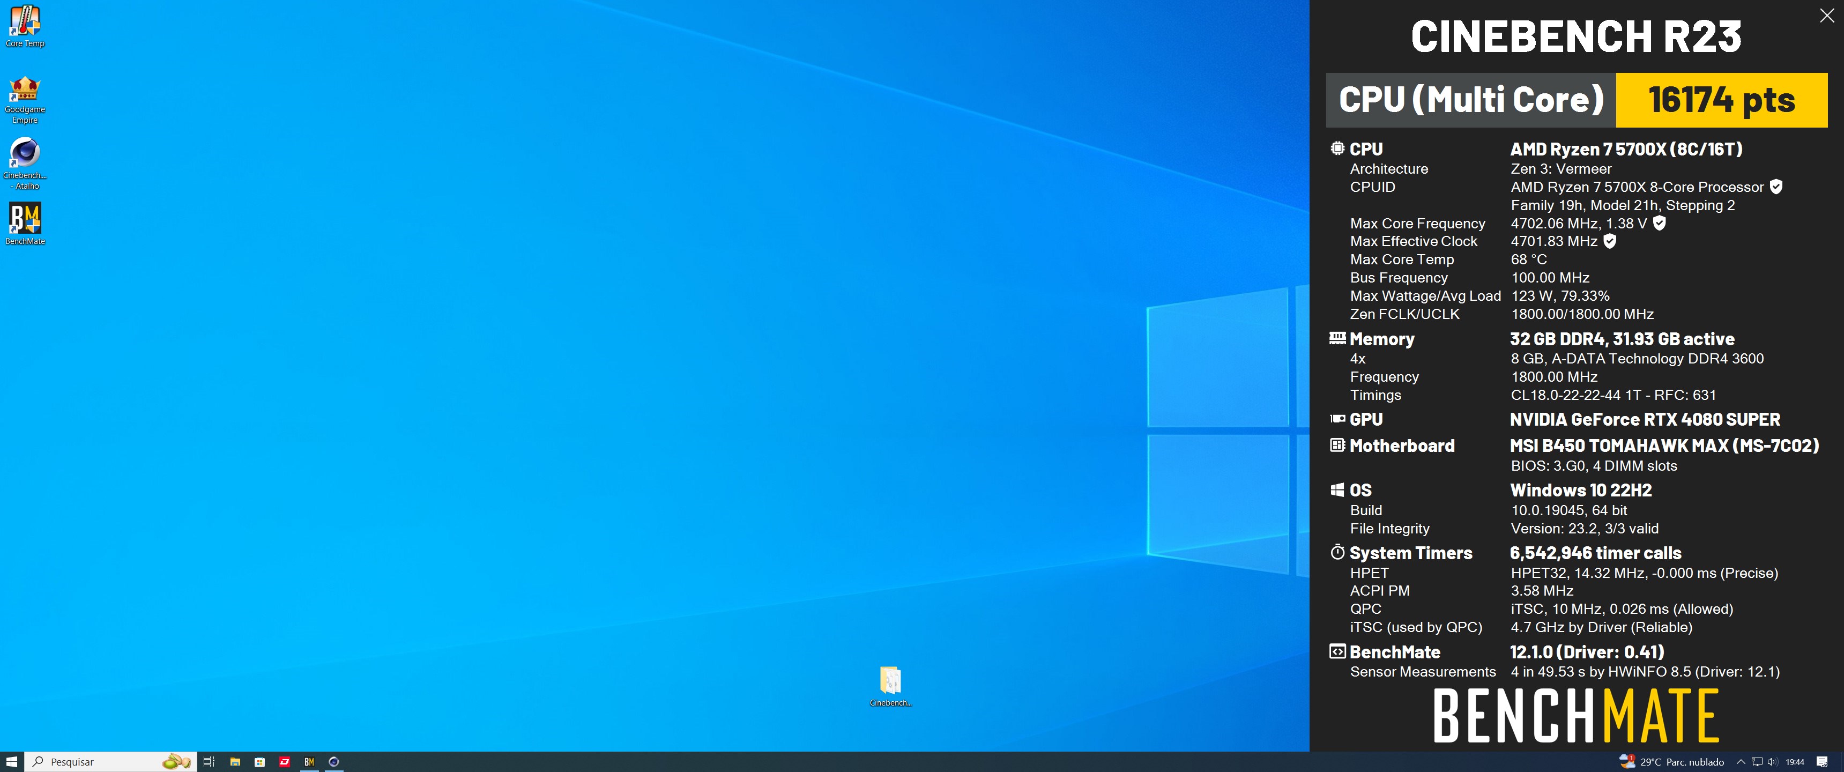Click A-DATA Technology DDR4 3600 text
1844x772 pixels.
pyautogui.click(x=1658, y=359)
